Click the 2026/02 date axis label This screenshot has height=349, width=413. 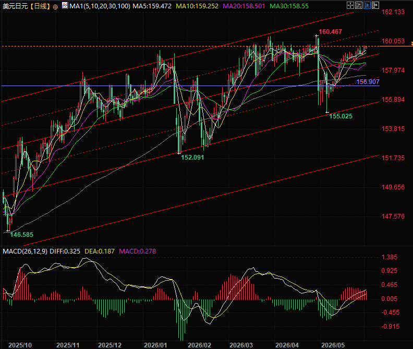pyautogui.click(x=199, y=345)
